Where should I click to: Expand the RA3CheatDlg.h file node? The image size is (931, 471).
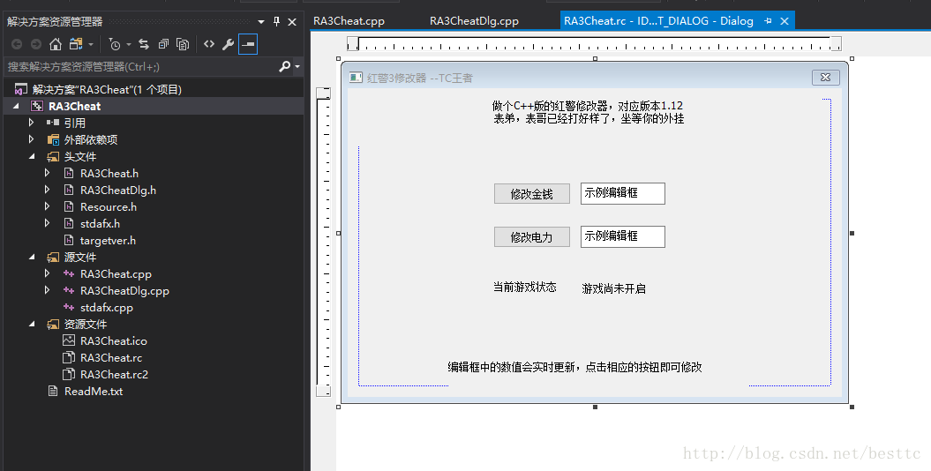(x=48, y=190)
